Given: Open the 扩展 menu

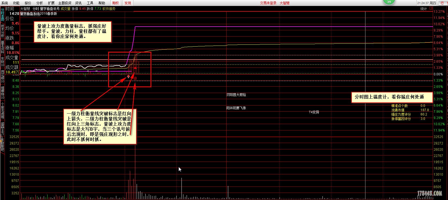Looking at the screenshot, I should click(51, 3).
